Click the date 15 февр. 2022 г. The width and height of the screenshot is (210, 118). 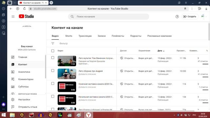tap(165, 58)
